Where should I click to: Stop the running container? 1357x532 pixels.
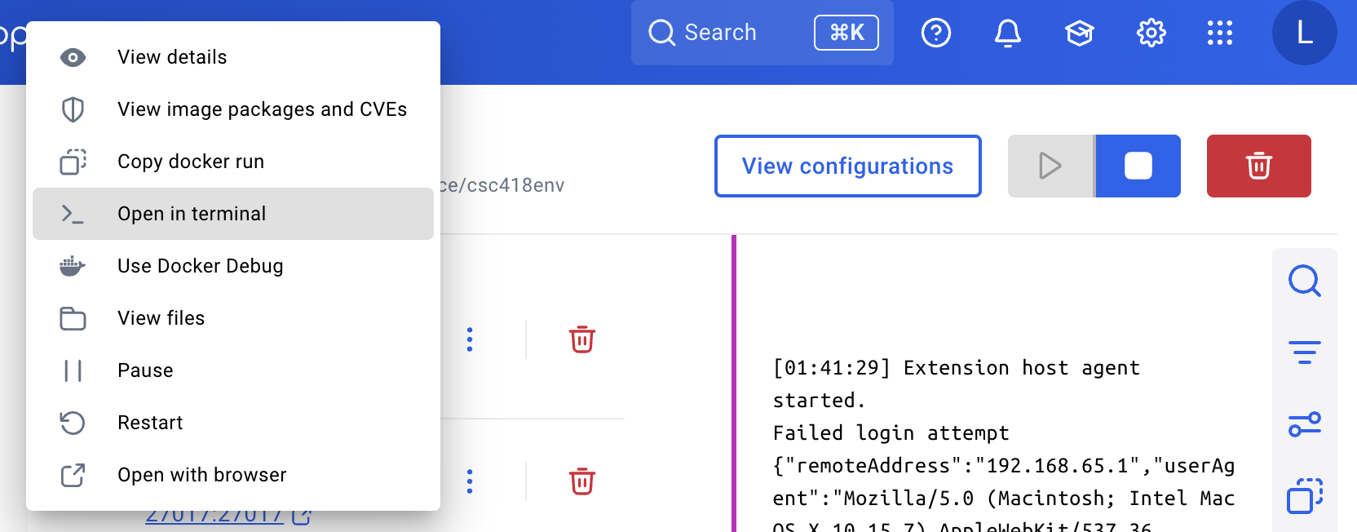click(1138, 166)
